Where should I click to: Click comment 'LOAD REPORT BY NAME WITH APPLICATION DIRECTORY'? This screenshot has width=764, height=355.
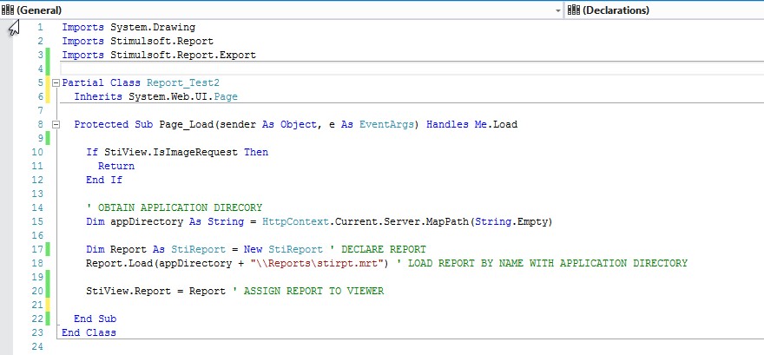pyautogui.click(x=548, y=264)
